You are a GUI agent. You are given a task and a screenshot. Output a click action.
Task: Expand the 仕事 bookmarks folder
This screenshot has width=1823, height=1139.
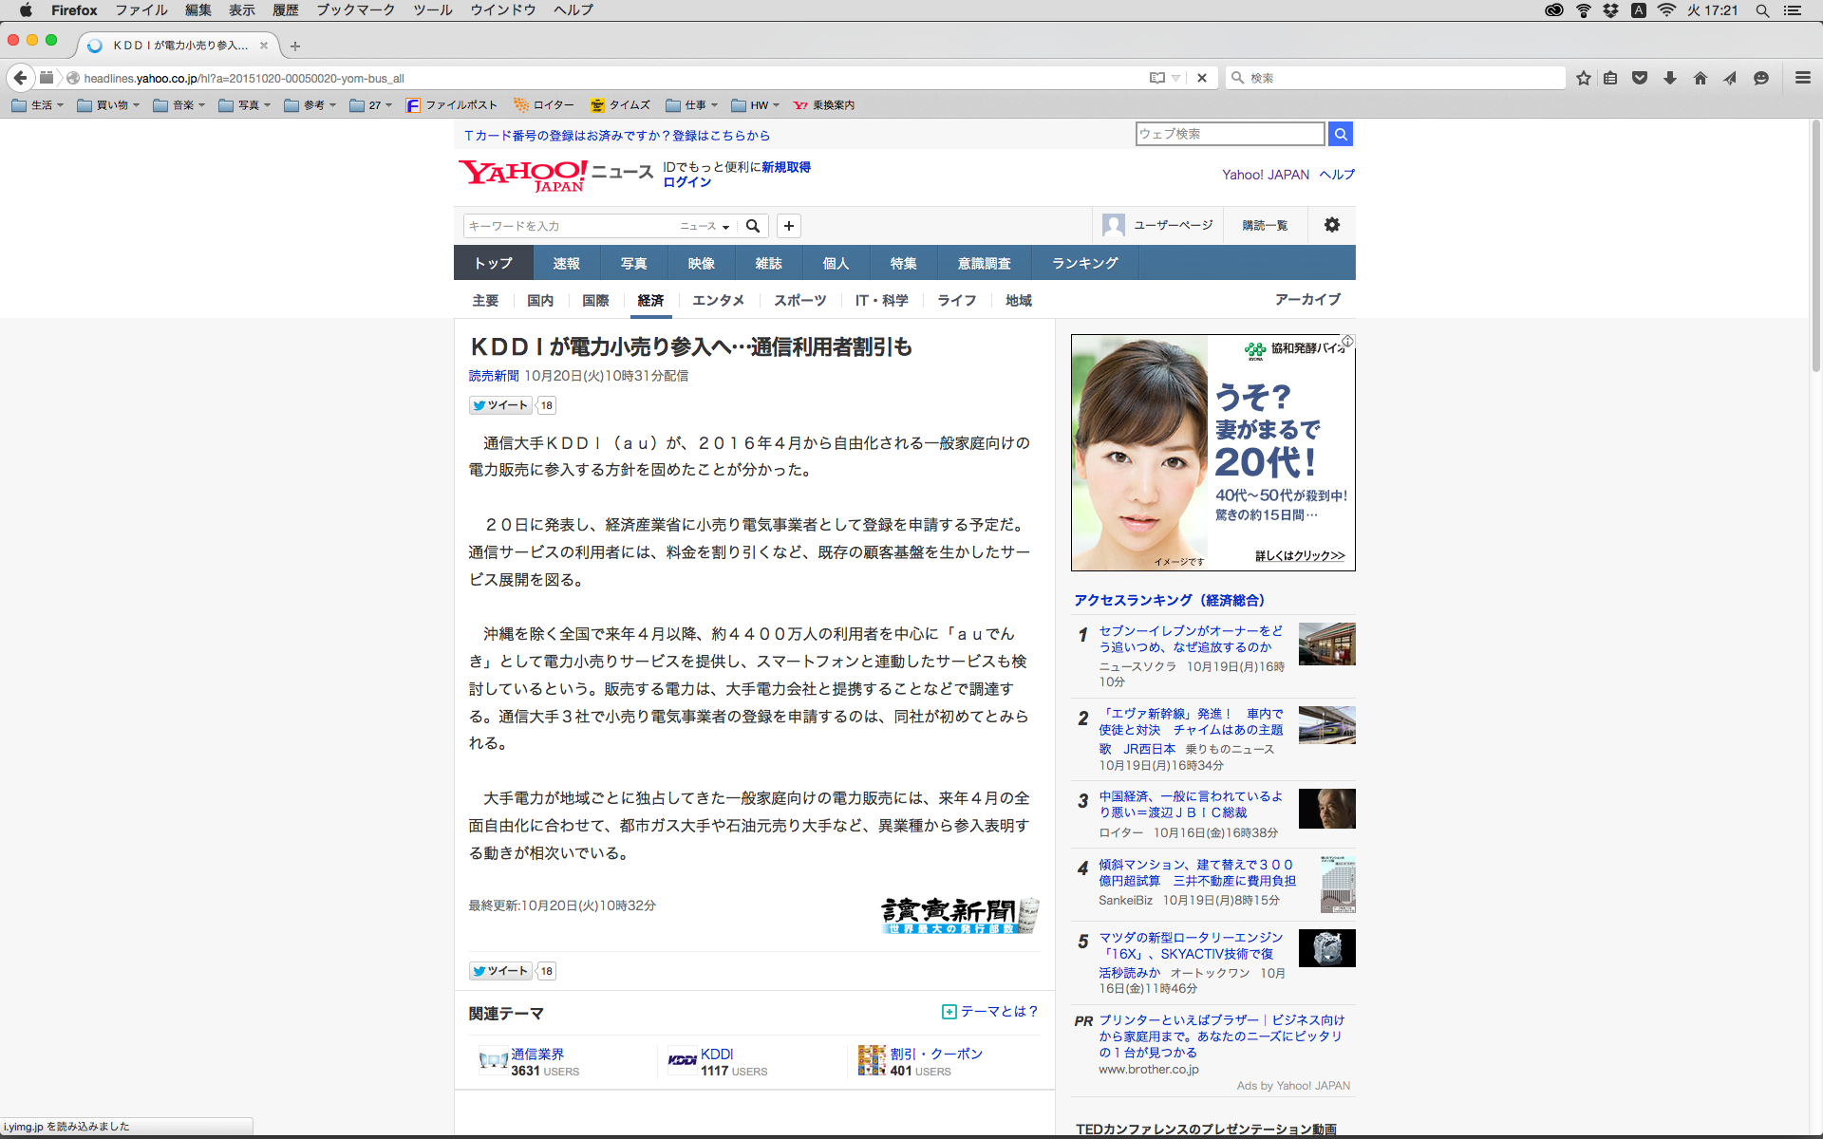click(691, 105)
